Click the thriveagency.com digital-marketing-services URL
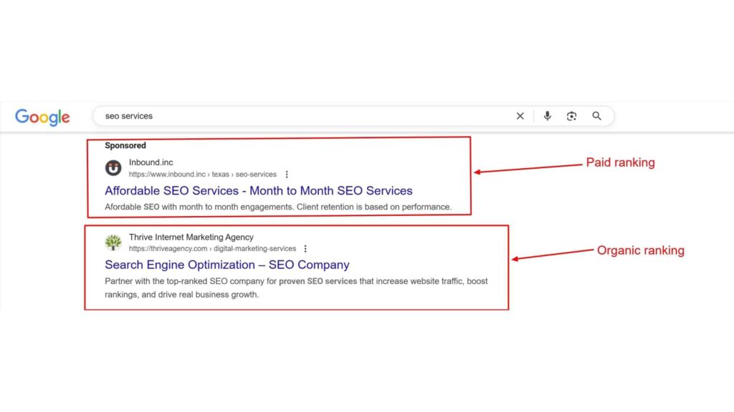 coord(212,249)
